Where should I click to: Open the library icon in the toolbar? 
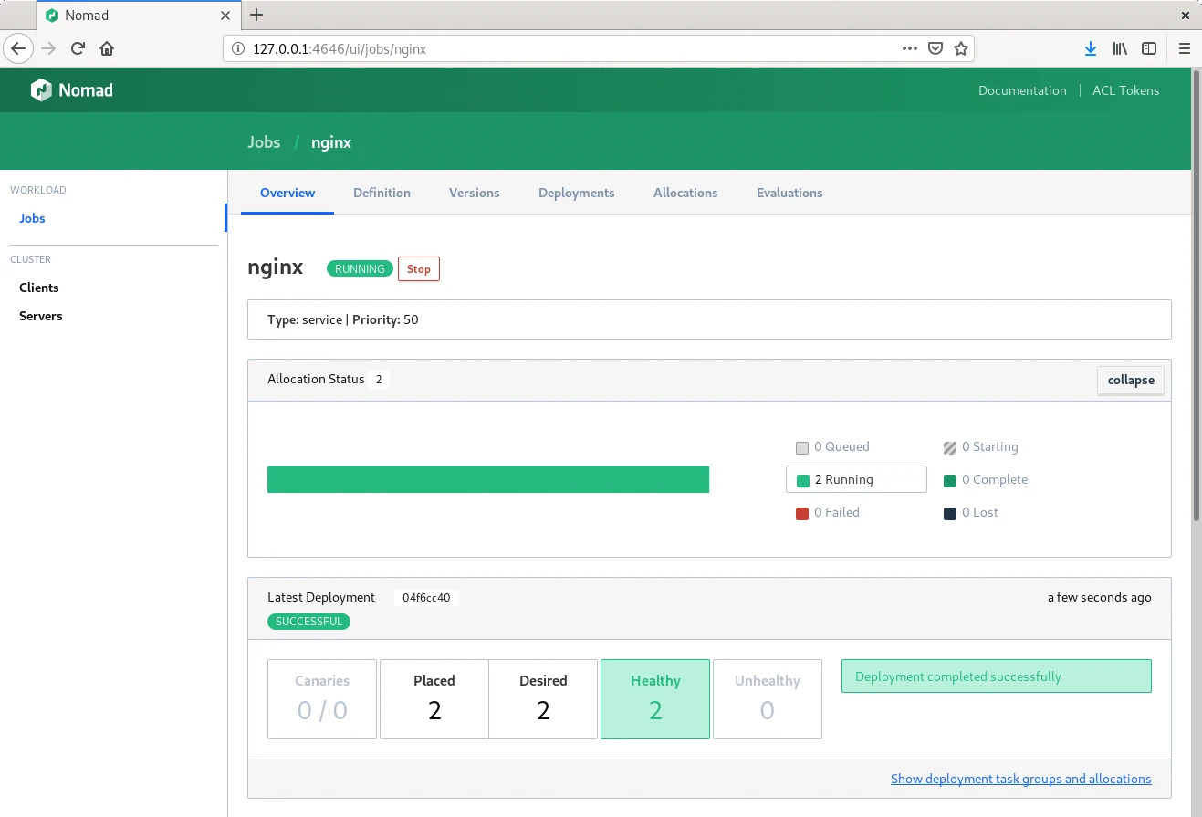pyautogui.click(x=1120, y=48)
